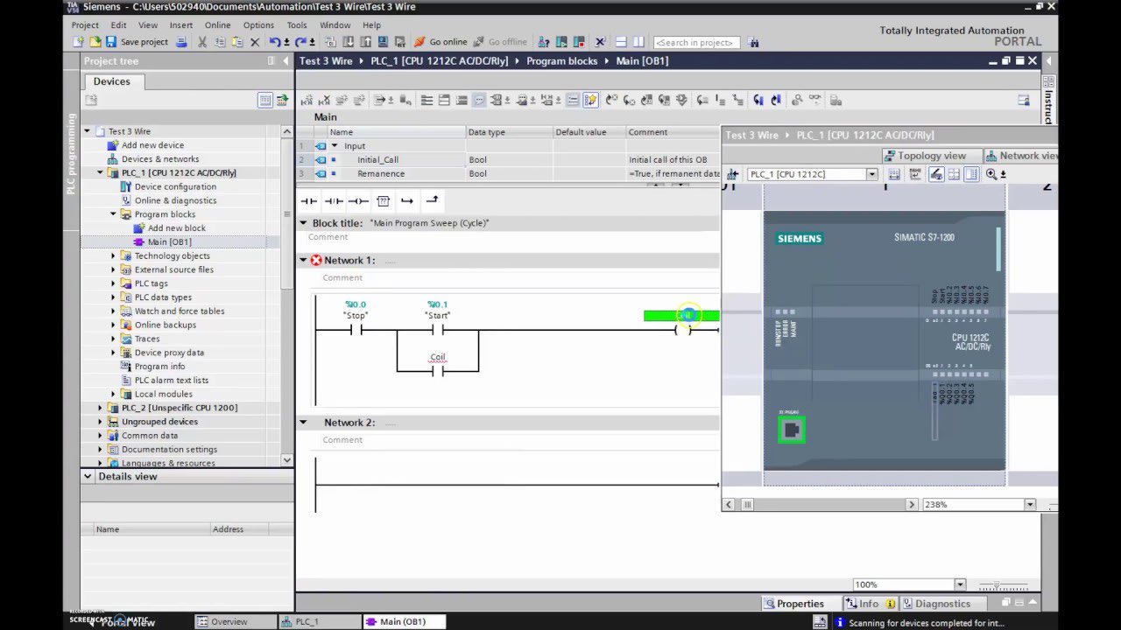Toggle favorites display in the editor toolbar

[x=590, y=101]
